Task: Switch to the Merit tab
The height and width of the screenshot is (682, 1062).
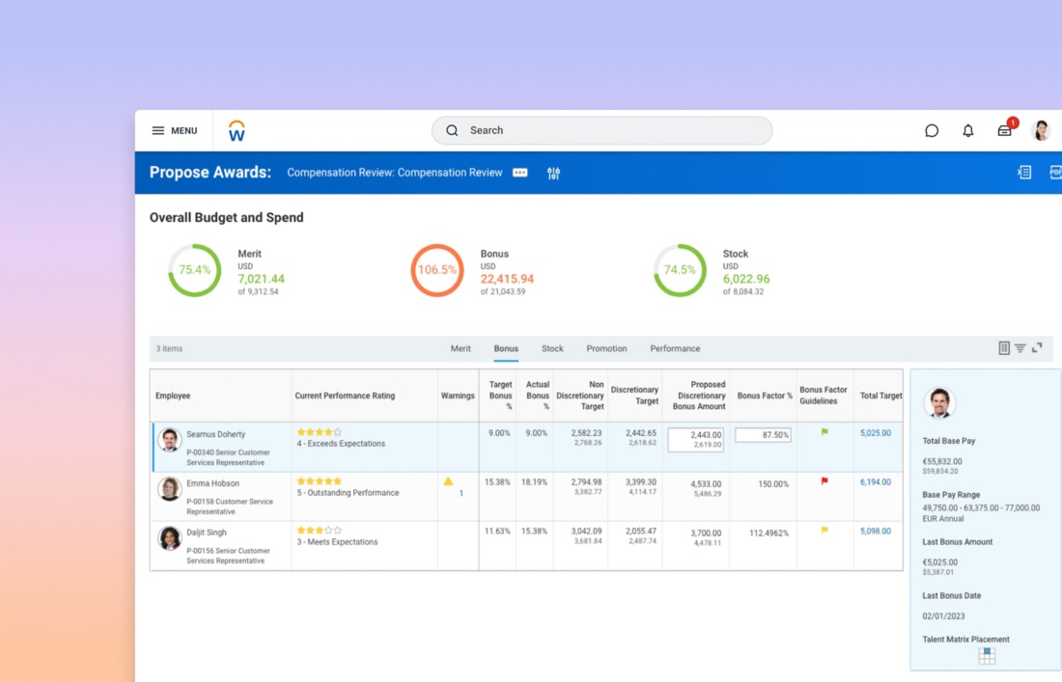Action: 461,348
